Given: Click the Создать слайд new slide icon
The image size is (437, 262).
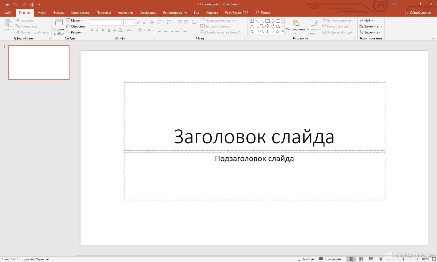Looking at the screenshot, I should coord(59,23).
